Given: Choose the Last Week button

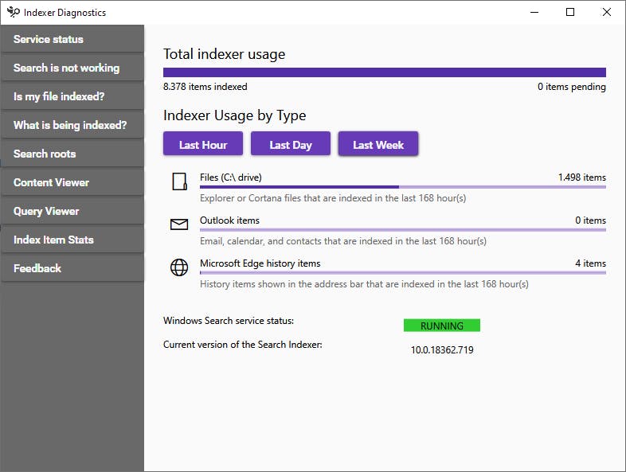Looking at the screenshot, I should [378, 145].
